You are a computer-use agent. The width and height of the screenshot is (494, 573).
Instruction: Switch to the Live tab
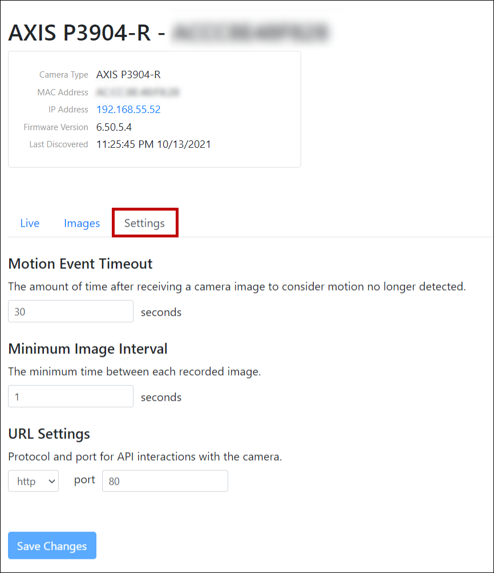[30, 223]
